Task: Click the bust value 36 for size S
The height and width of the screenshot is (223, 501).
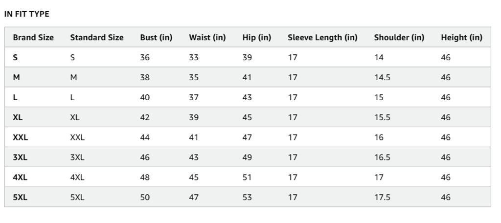Action: click(x=145, y=57)
